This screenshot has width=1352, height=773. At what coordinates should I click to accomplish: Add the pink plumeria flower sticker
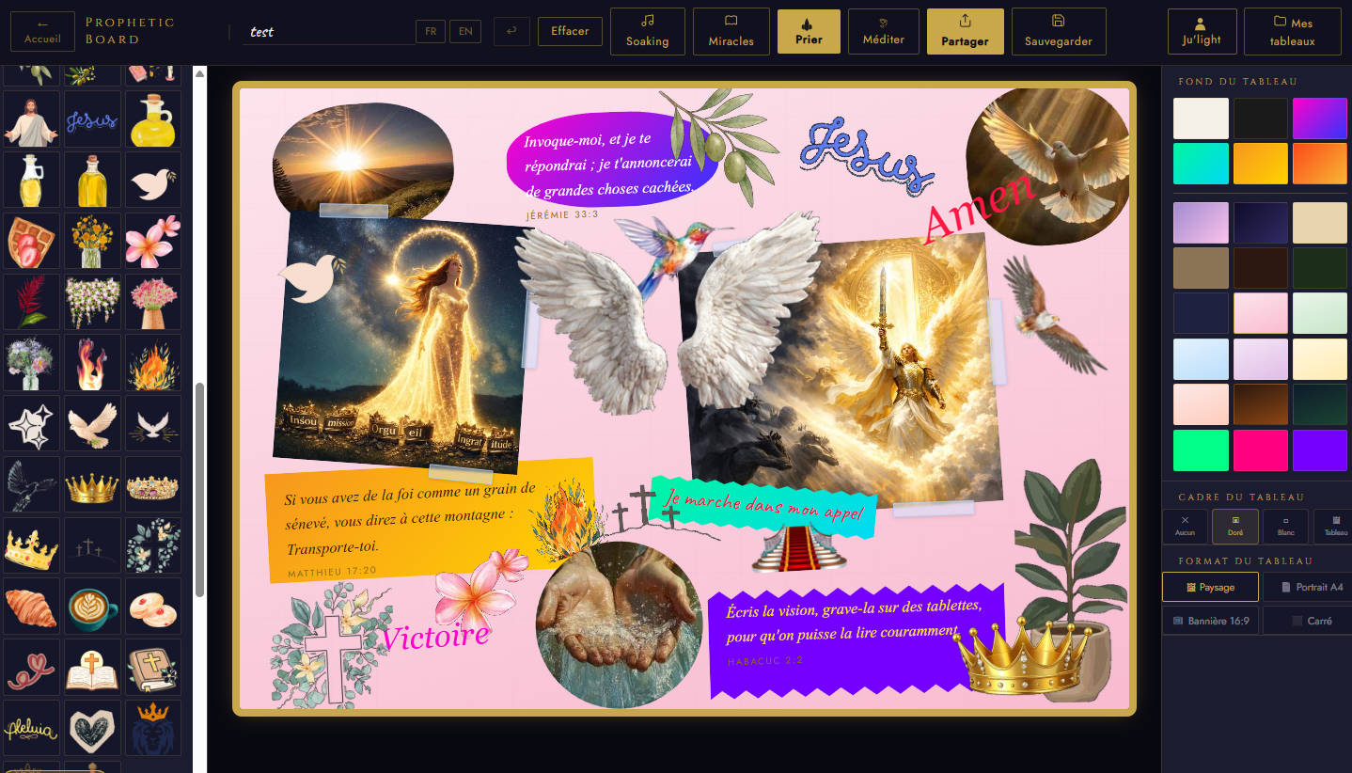(x=152, y=242)
